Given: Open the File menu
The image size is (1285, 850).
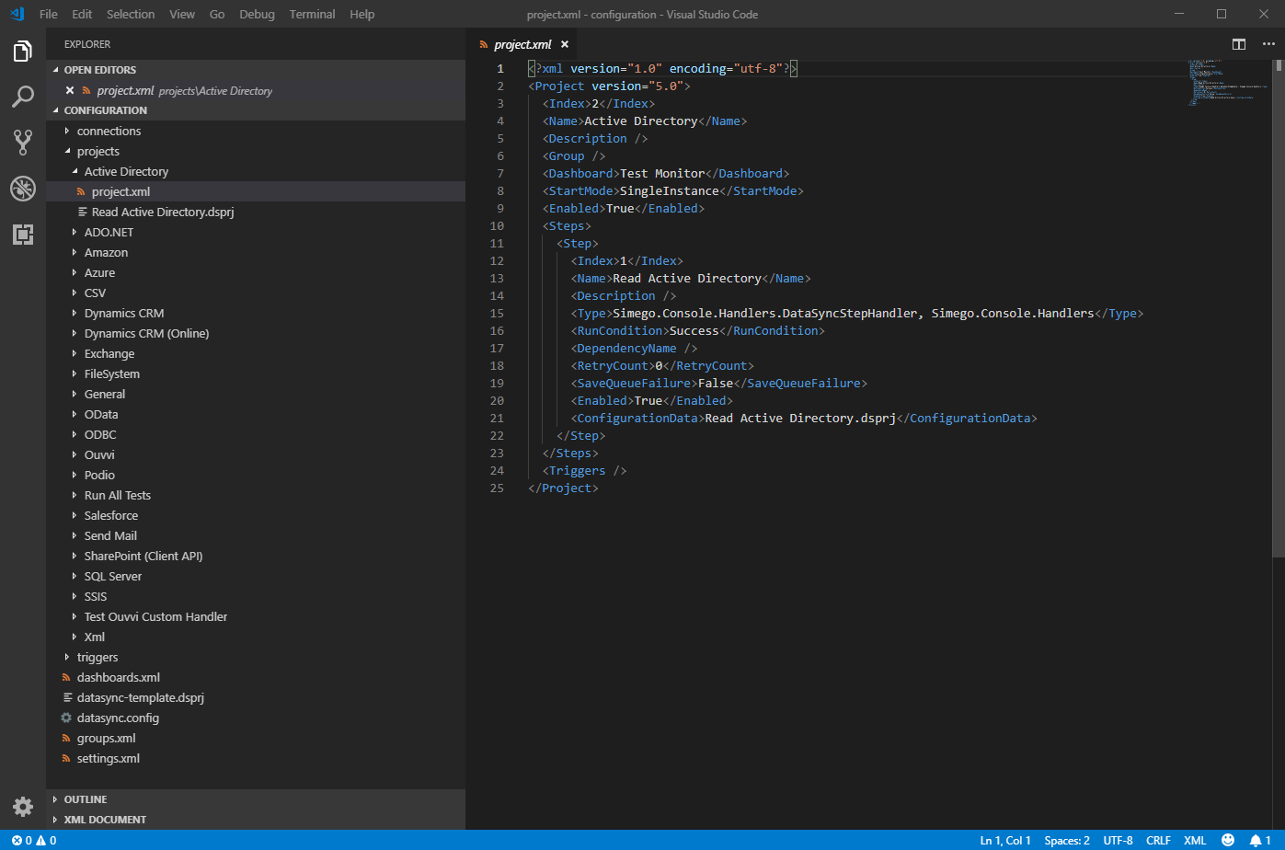Looking at the screenshot, I should [49, 14].
